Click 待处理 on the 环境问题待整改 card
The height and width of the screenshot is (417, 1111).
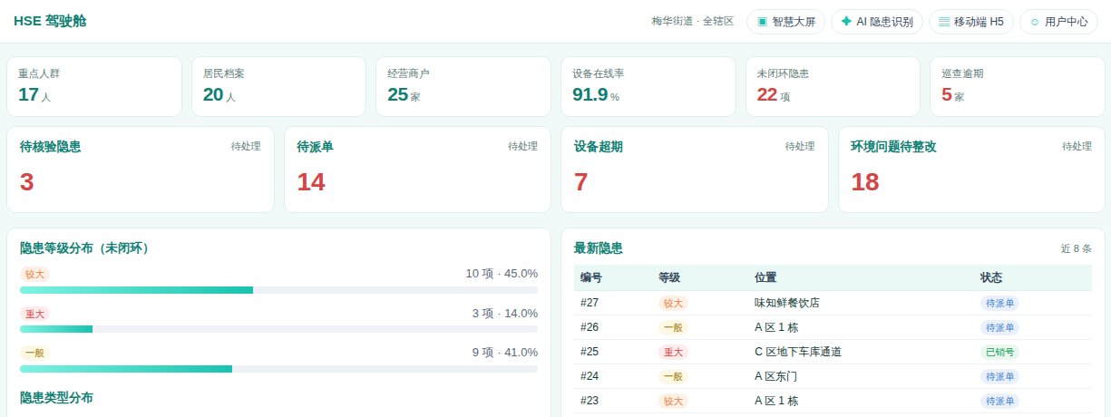[x=1077, y=146]
